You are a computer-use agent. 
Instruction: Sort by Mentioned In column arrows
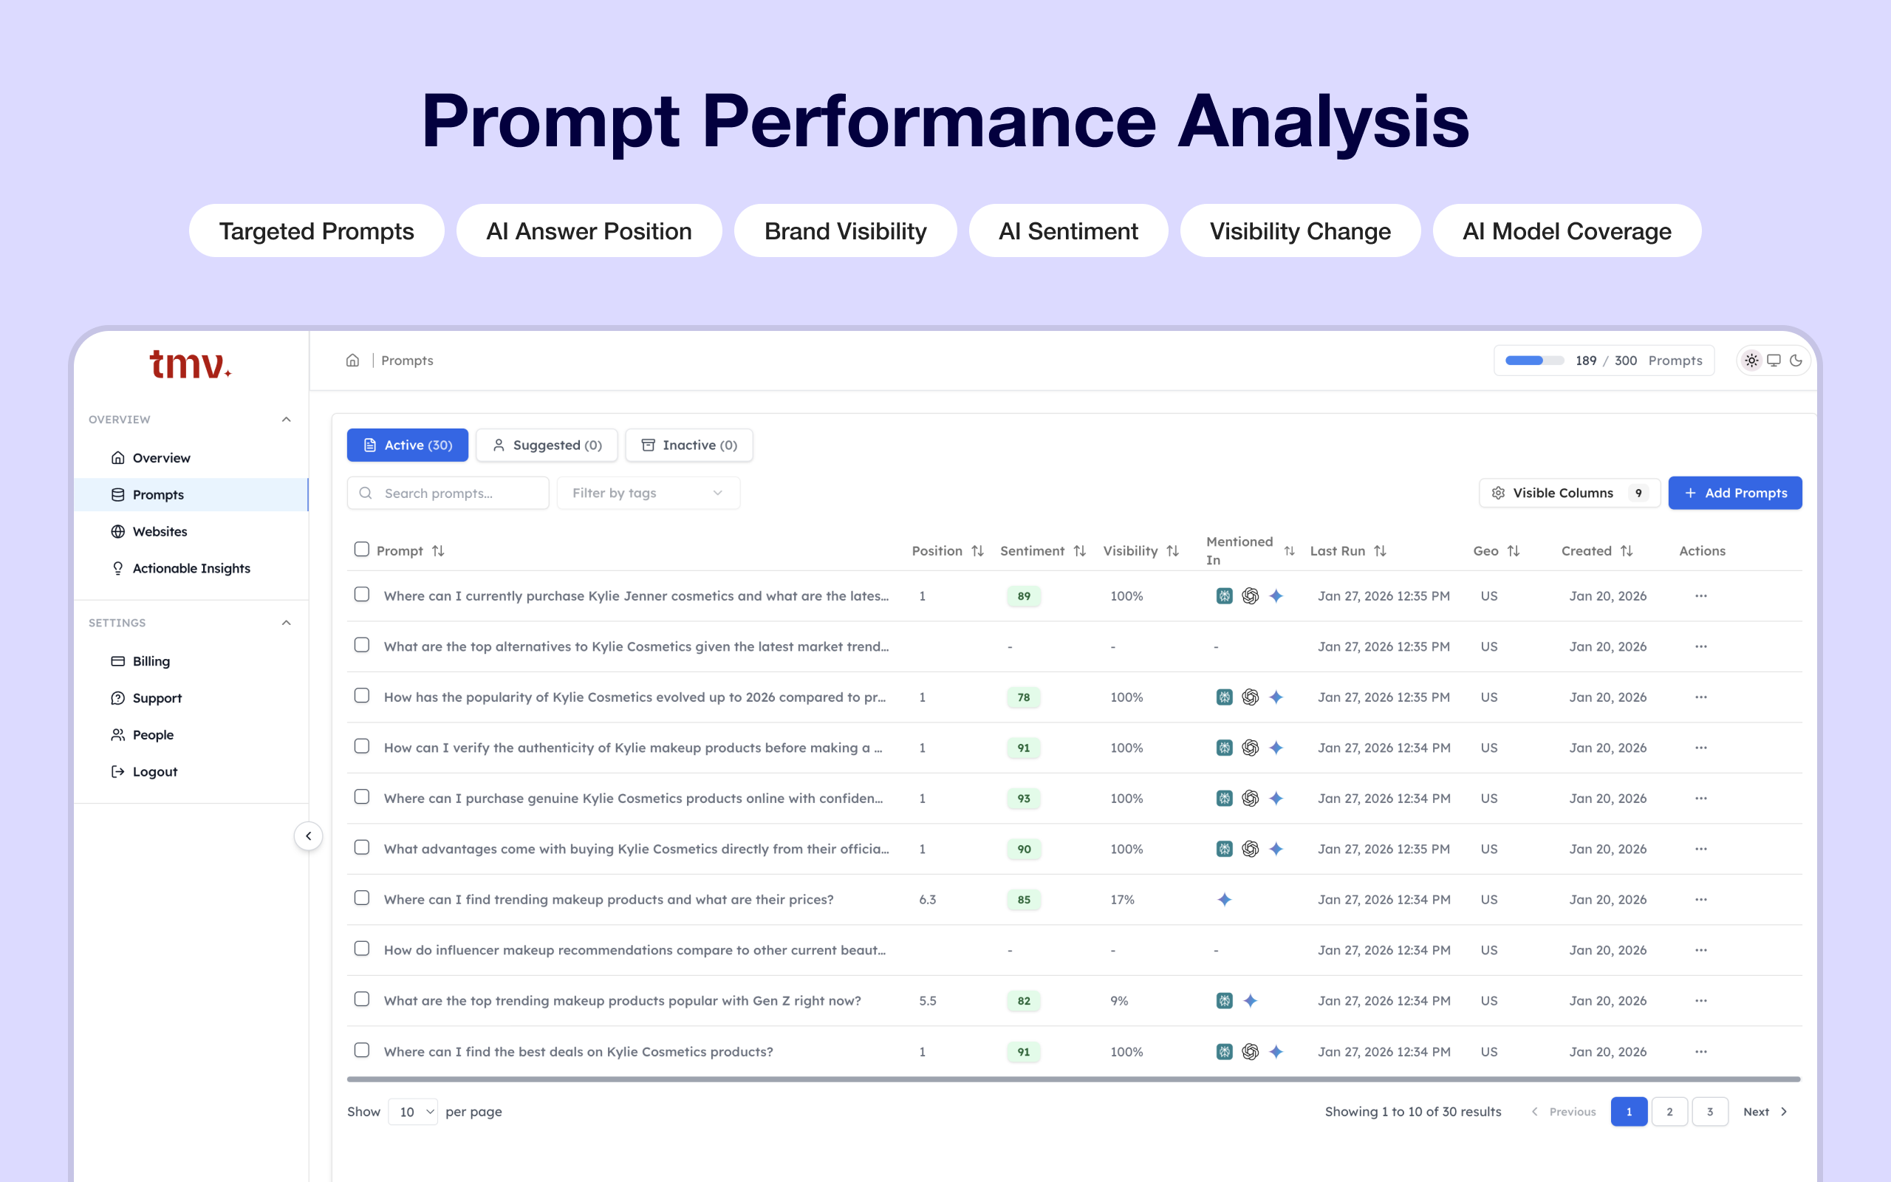1289,551
